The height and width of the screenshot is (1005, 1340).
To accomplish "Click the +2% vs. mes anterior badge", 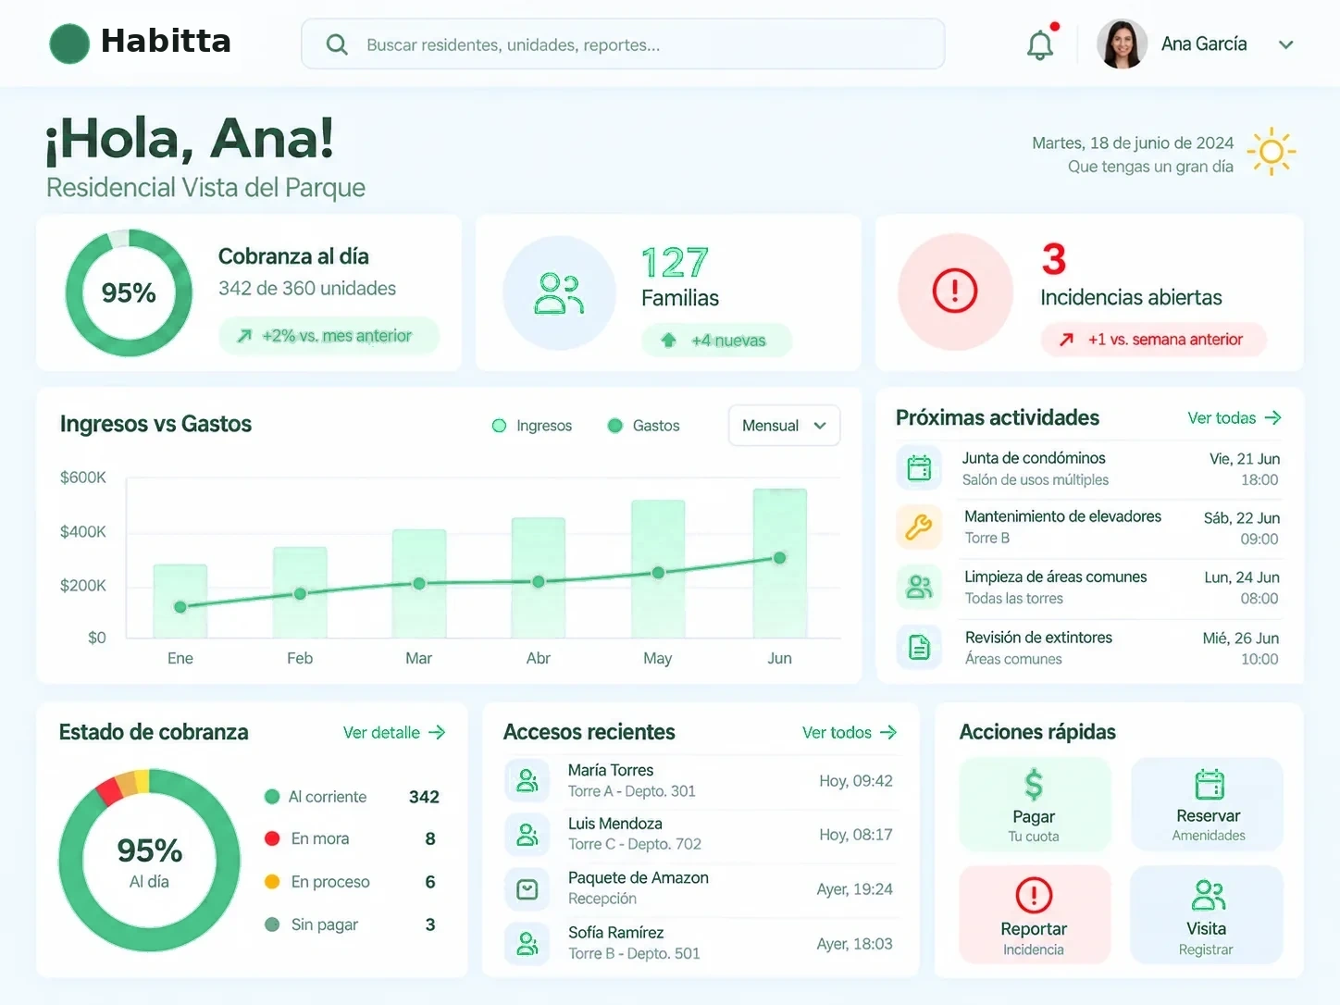I will pyautogui.click(x=329, y=336).
